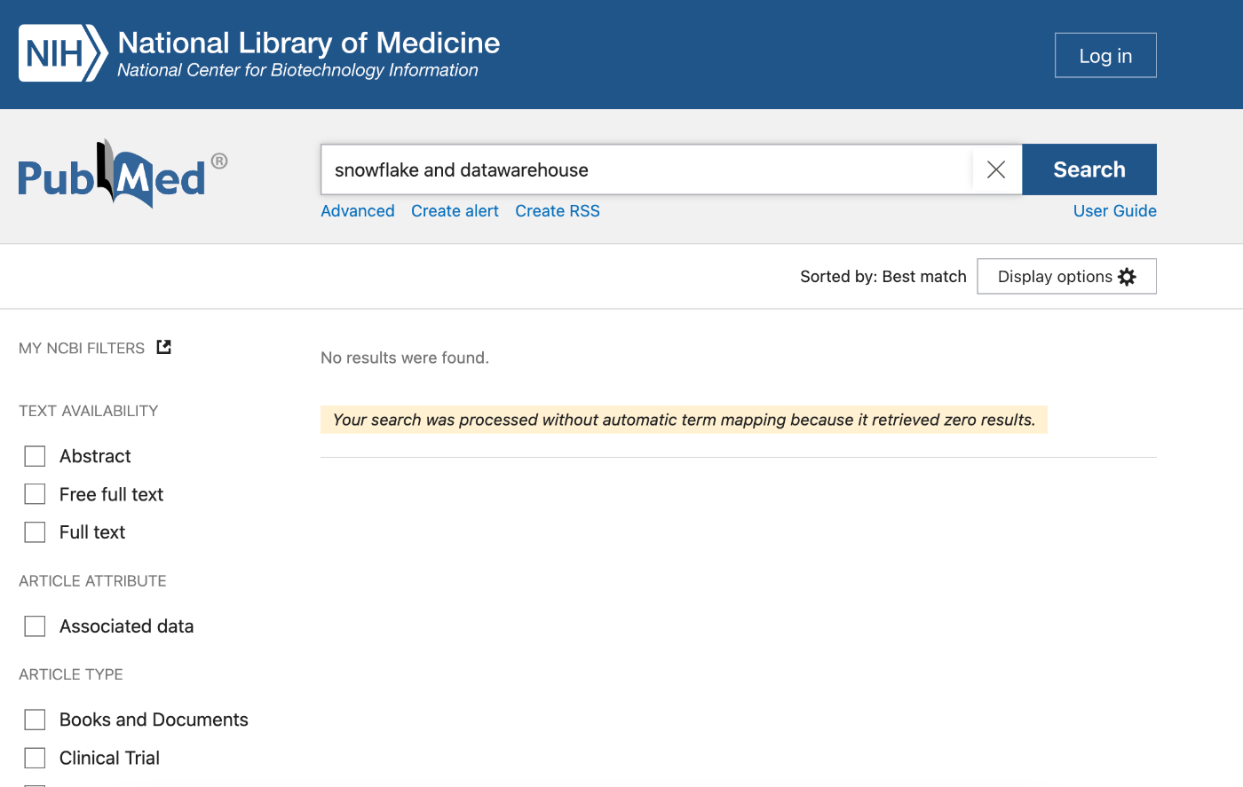Open the Create RSS link
1243x787 pixels.
tap(558, 211)
